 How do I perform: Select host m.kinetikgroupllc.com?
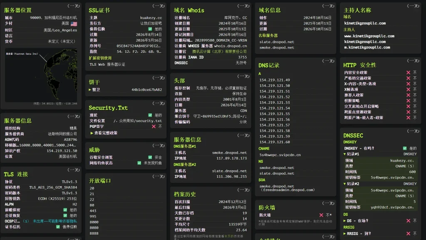tap(367, 47)
